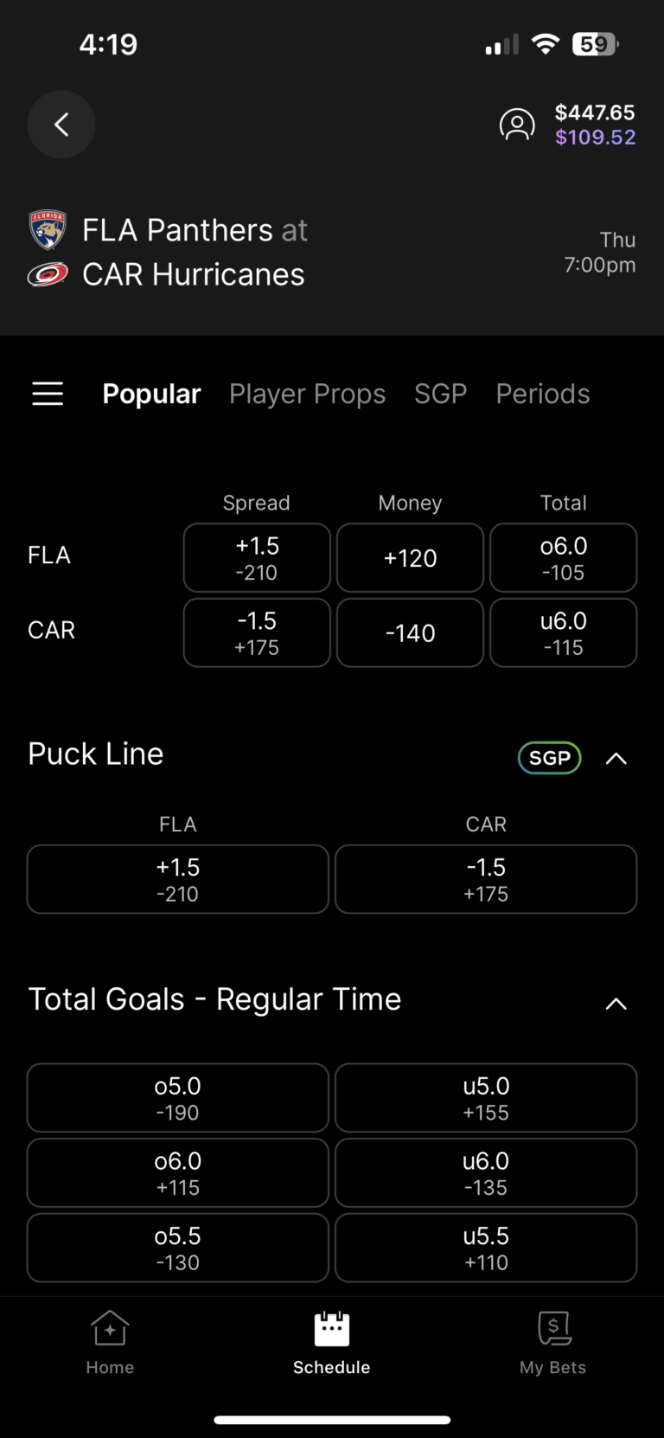Open the Schedule calendar icon
This screenshot has width=664, height=1438.
pyautogui.click(x=331, y=1329)
